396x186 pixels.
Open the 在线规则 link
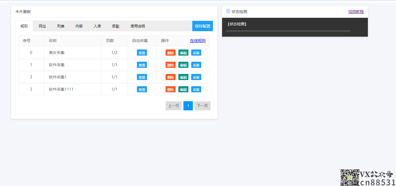(198, 41)
